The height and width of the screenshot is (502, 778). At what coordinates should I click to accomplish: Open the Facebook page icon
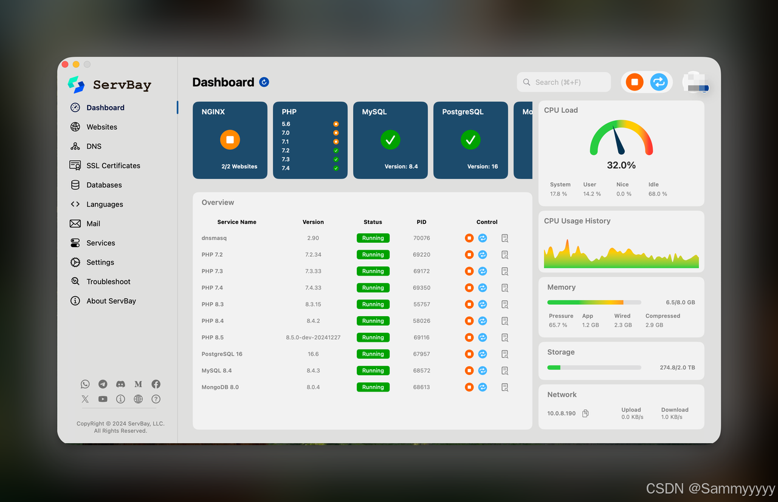pos(156,384)
